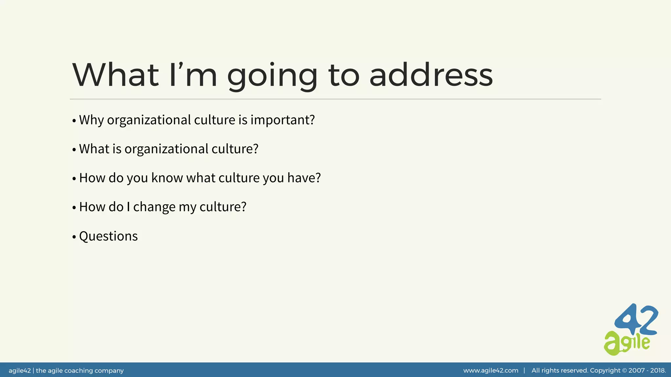This screenshot has height=377, width=671.
Task: Select the Questions bullet text
Action: point(108,236)
